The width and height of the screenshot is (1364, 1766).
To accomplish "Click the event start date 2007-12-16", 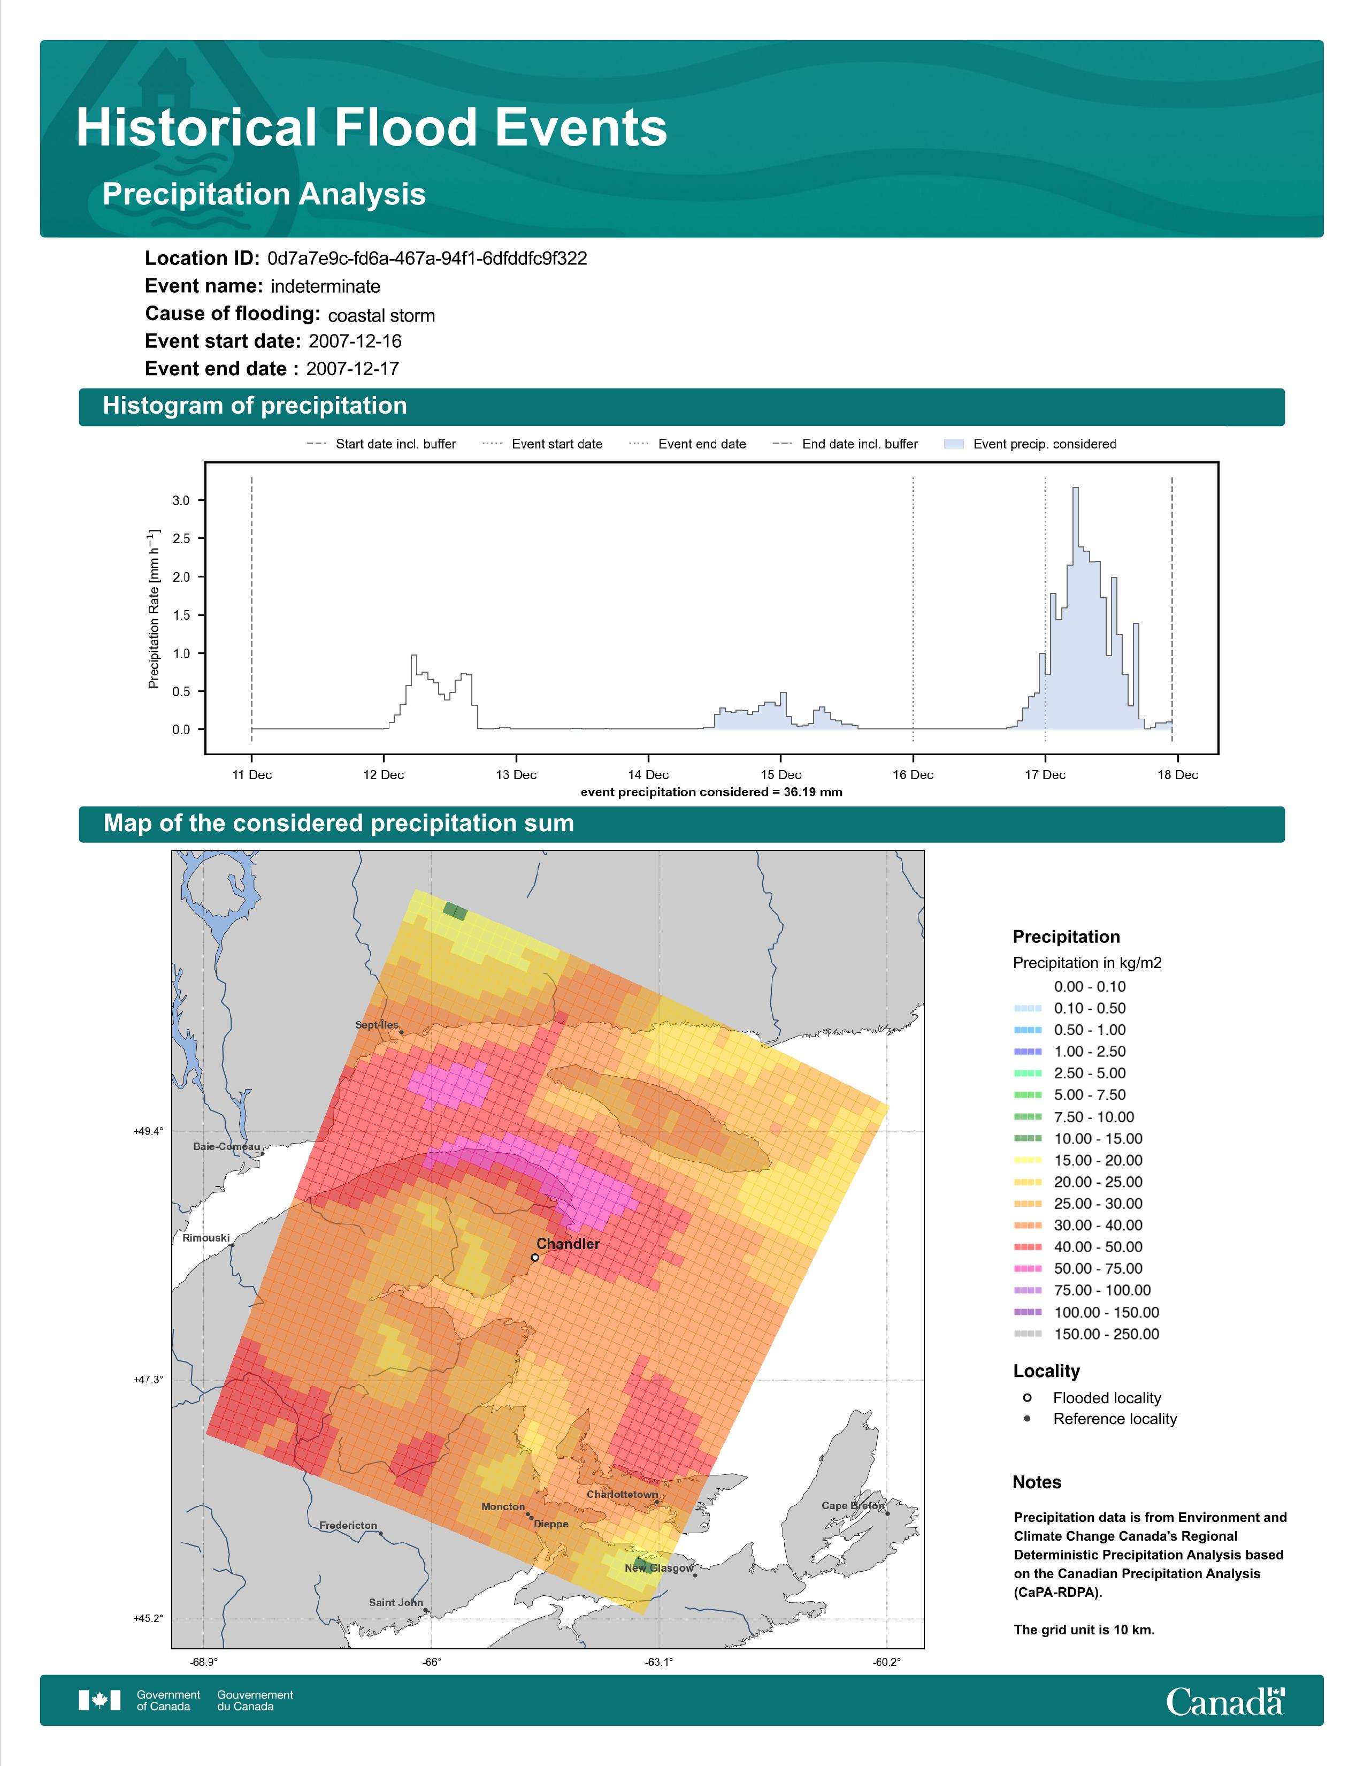I will click(x=355, y=341).
